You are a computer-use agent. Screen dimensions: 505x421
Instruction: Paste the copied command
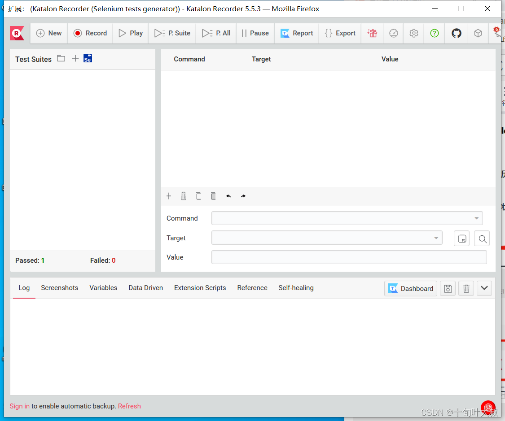tap(213, 196)
